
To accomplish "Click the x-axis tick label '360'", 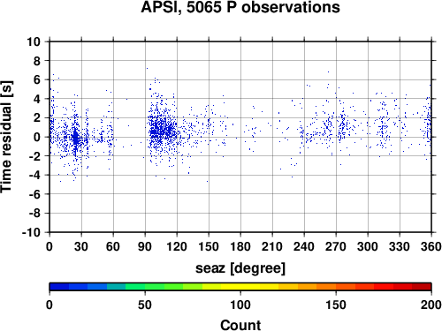I will click(x=431, y=246).
